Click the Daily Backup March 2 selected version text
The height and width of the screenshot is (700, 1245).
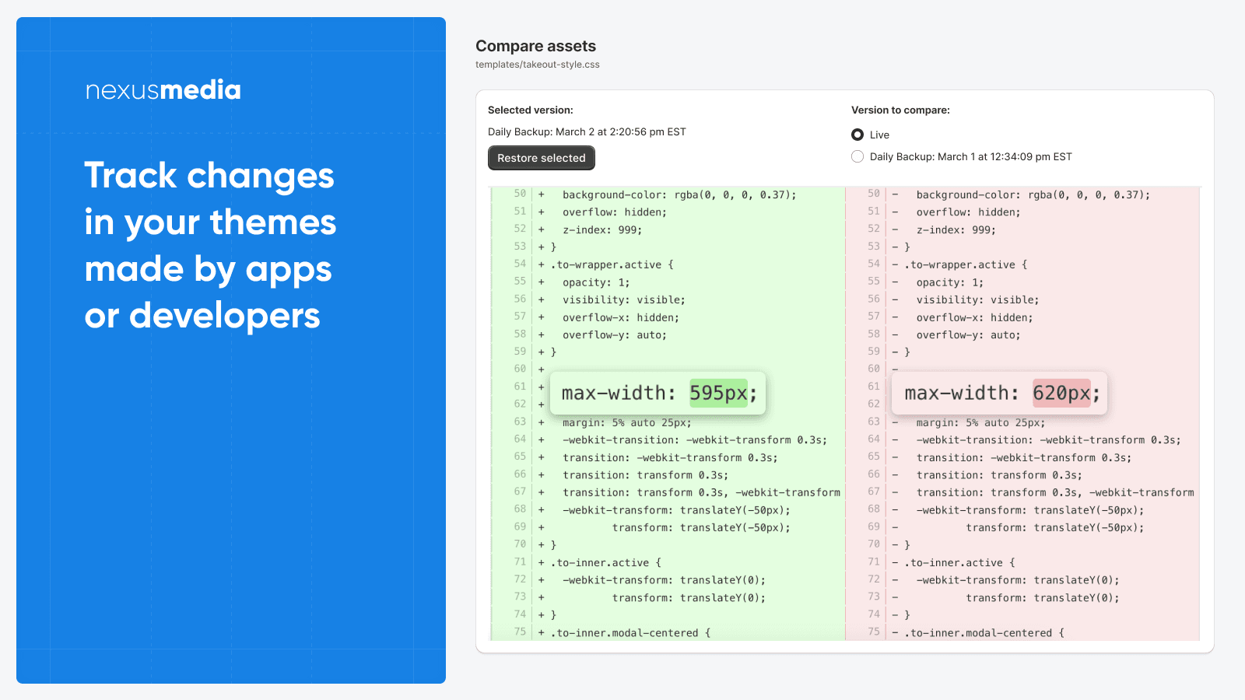[x=587, y=131]
